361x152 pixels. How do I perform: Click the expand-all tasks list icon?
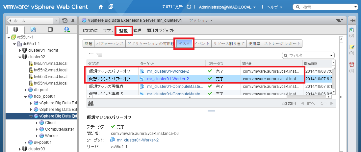coord(99,55)
